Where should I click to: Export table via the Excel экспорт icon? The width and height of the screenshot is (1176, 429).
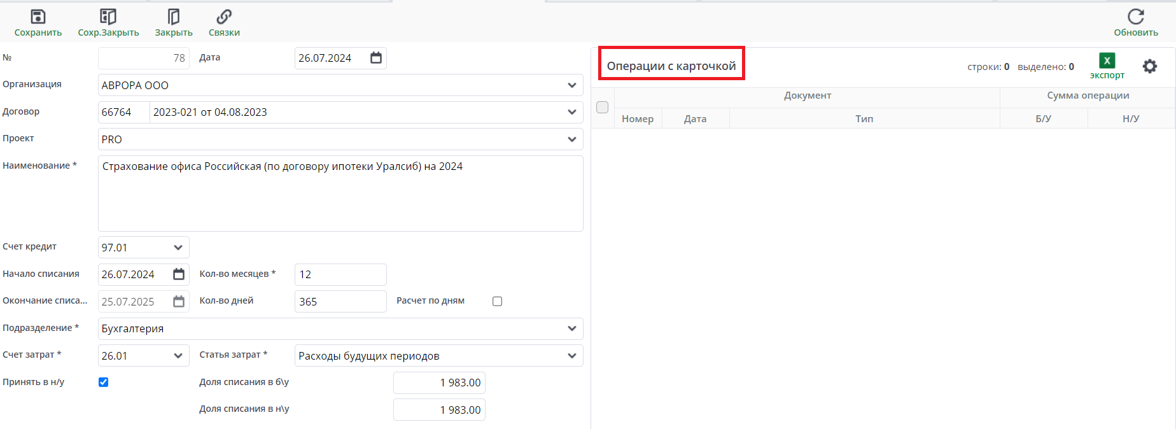pos(1107,61)
